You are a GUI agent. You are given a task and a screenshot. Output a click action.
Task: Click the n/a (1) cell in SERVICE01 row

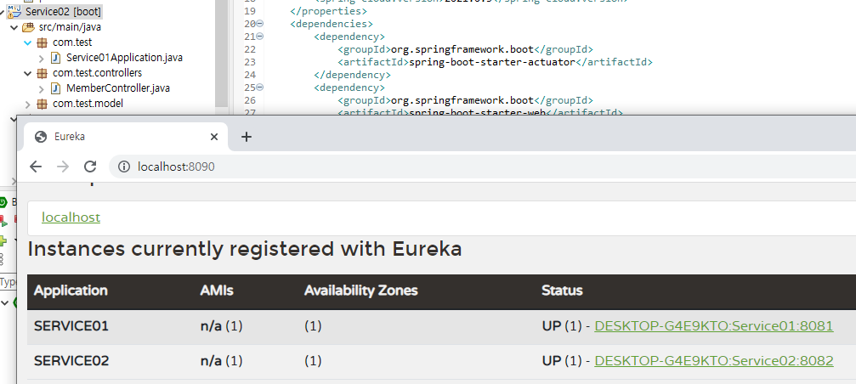coord(221,326)
